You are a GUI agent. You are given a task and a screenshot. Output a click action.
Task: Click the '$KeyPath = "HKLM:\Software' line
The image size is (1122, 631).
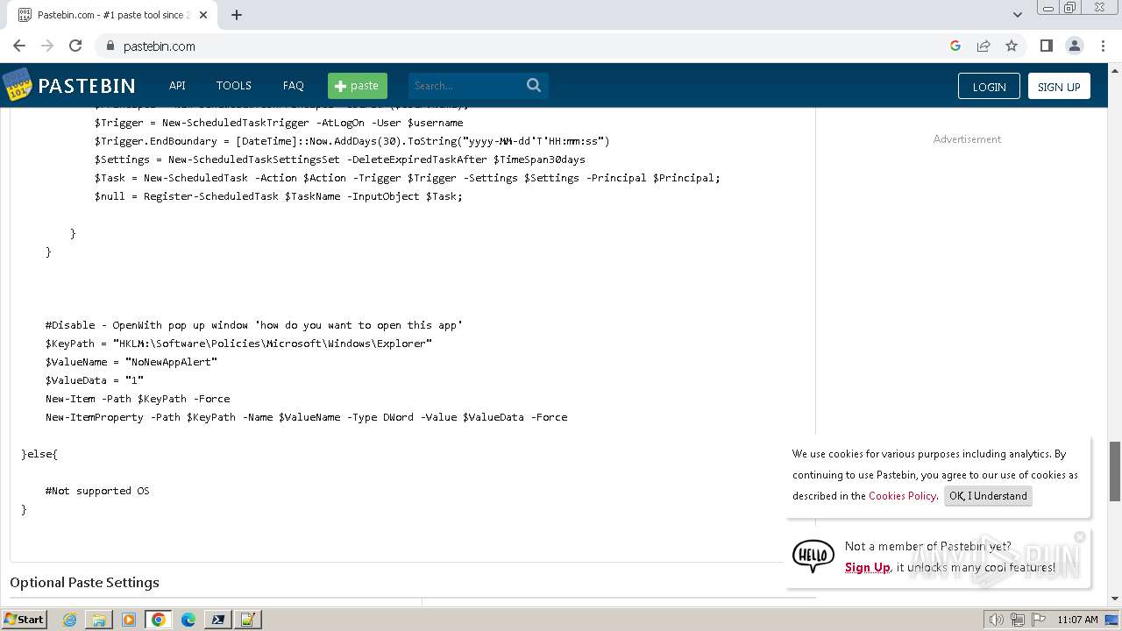(x=238, y=344)
